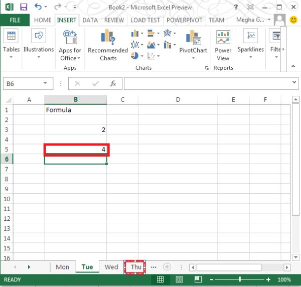Select row 10 header

pyautogui.click(x=7, y=199)
